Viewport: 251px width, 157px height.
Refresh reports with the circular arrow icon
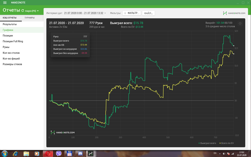(x=23, y=10)
